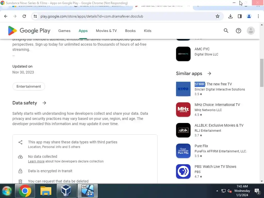Click the muted volume tray icon
The height and width of the screenshot is (198, 264).
point(229,191)
